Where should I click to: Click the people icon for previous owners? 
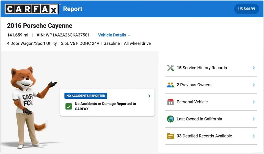tap(170, 85)
